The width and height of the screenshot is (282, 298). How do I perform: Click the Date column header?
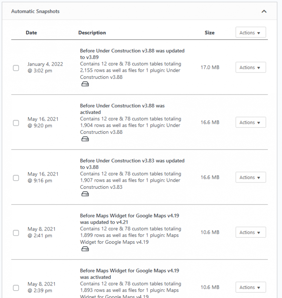click(32, 33)
